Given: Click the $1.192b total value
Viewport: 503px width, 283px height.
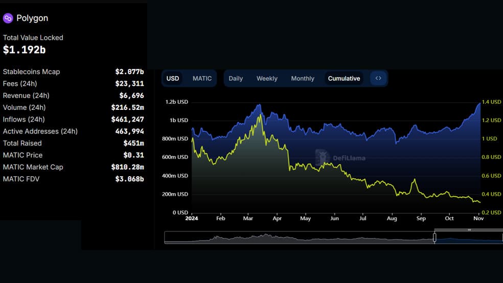Looking at the screenshot, I should [x=25, y=50].
